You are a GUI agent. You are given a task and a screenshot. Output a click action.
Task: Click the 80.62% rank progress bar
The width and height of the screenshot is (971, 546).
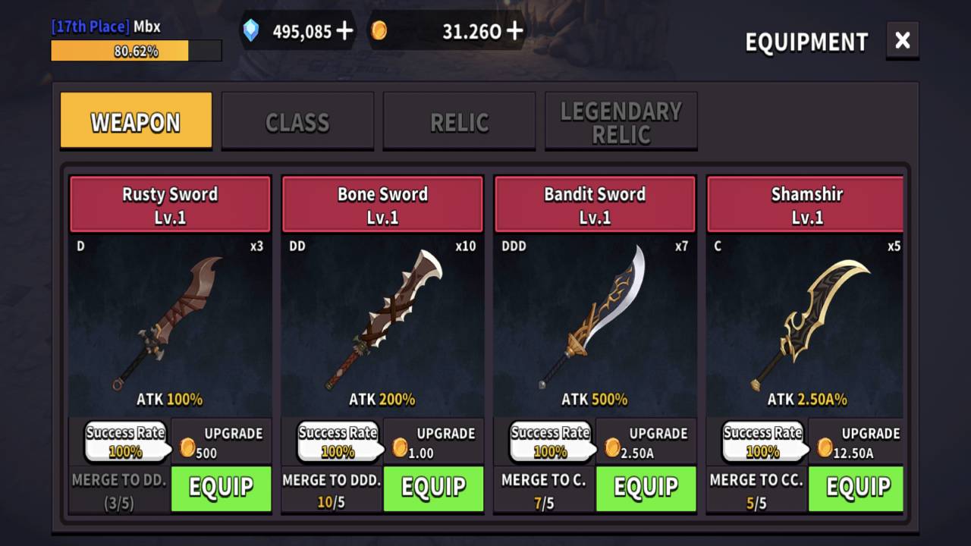[137, 51]
